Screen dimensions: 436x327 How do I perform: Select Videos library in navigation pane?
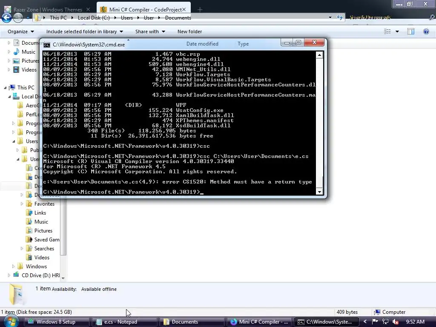(29, 69)
